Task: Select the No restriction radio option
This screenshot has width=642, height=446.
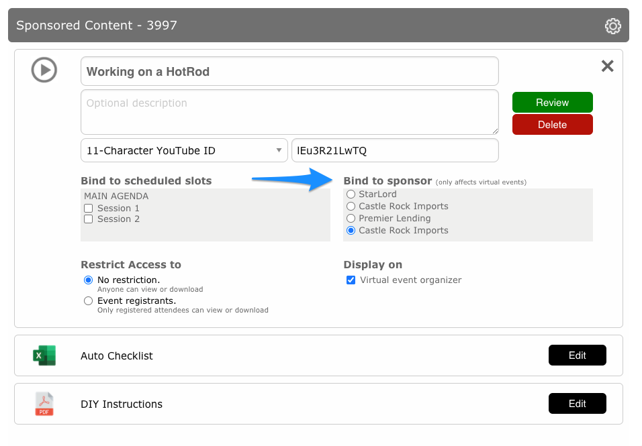Action: 89,280
